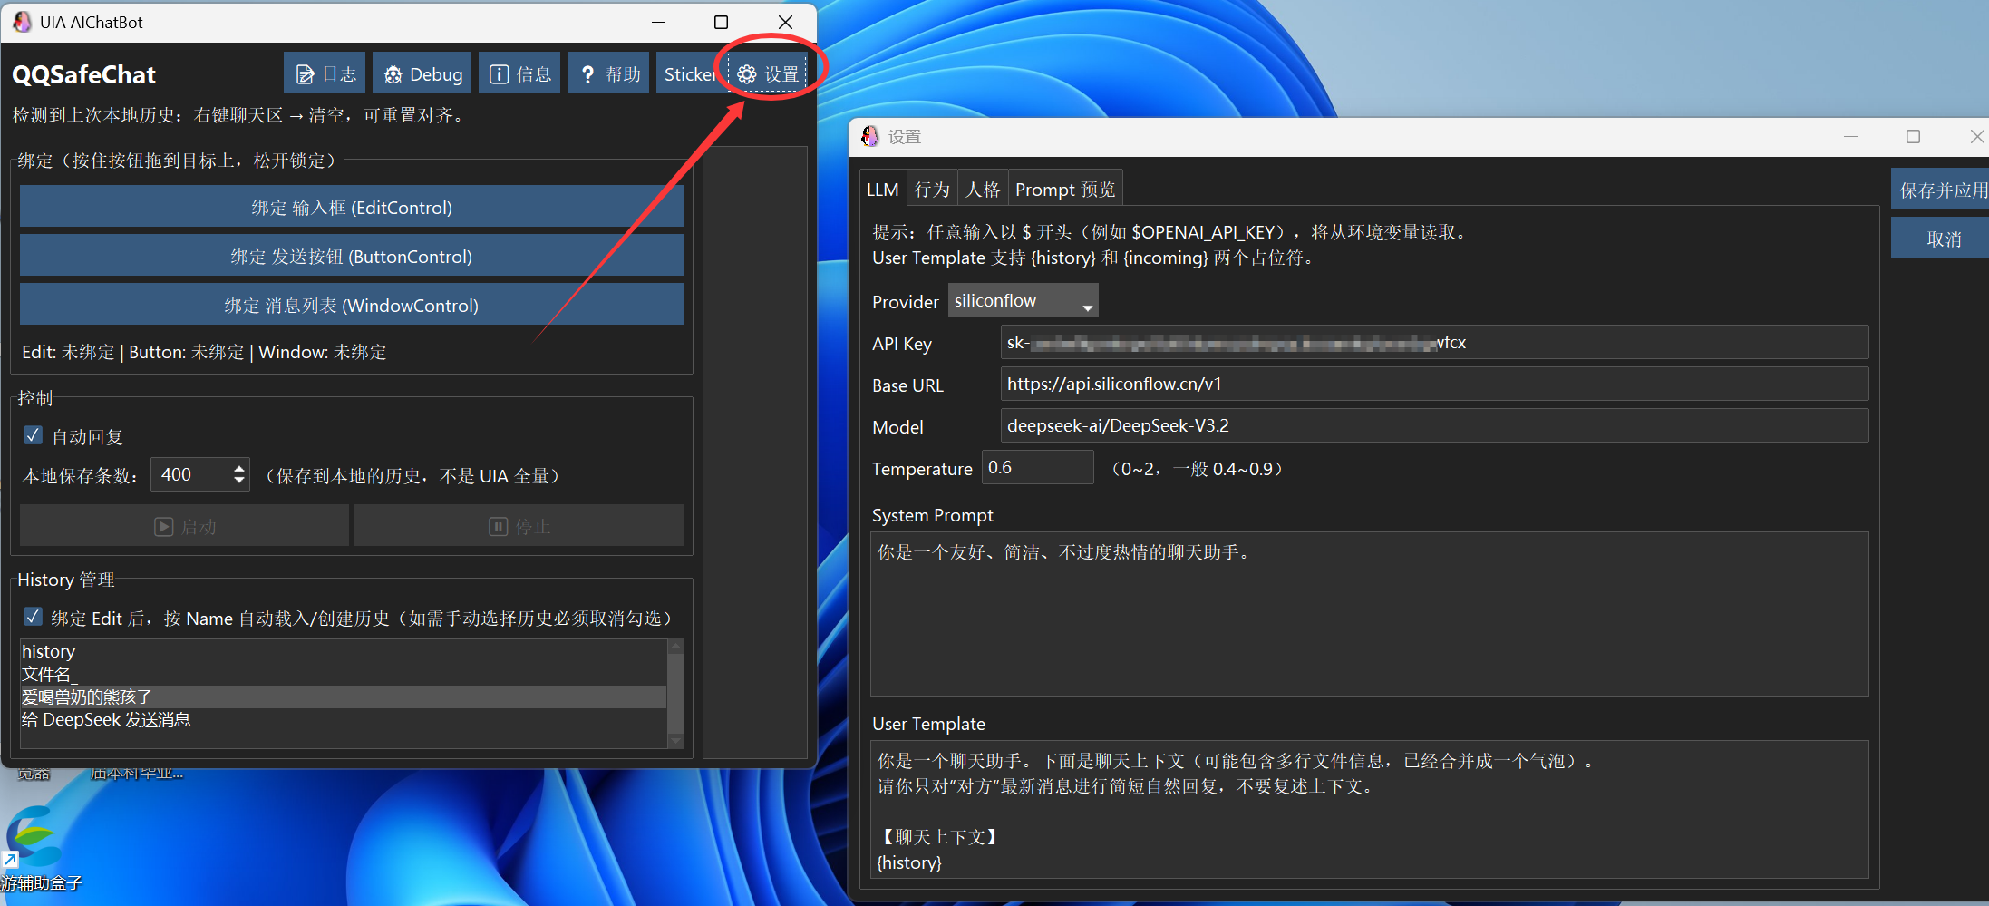Open the Provider dropdown showing siliconflow
Screen dimensions: 1989x906
[1023, 300]
